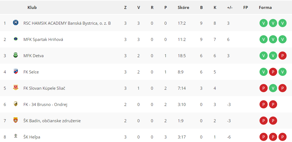Click FK Selce's middle red P form badge
Screen dimensions: 292x142
coord(273,72)
